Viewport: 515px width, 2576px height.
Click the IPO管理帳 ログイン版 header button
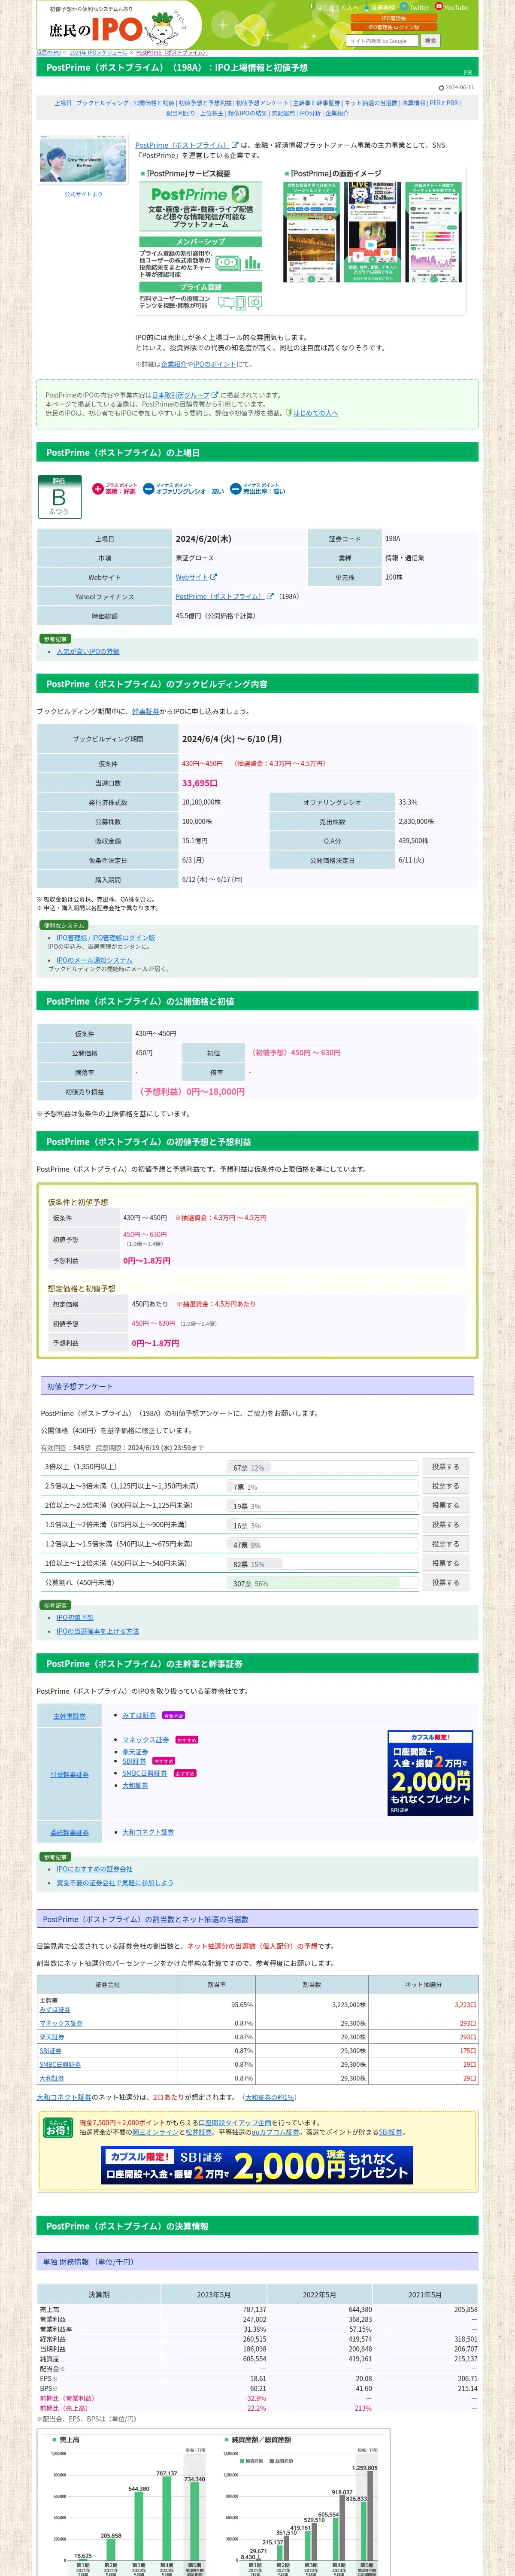point(393,27)
